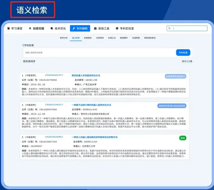This screenshot has width=214, height=190.
Task: Switch to the 分类预测 tab
Action: (100, 38)
